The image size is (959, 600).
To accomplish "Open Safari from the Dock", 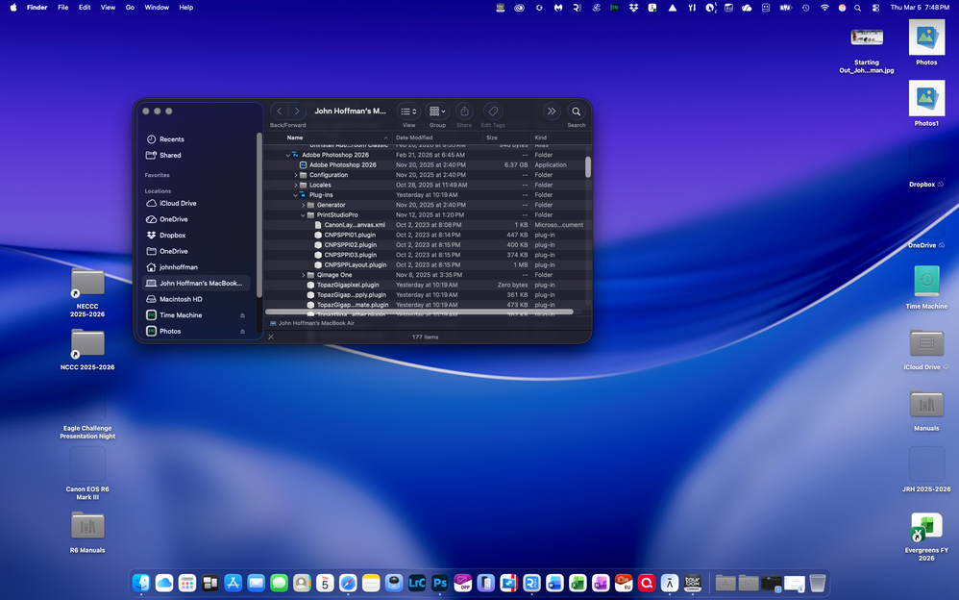I will tap(348, 583).
